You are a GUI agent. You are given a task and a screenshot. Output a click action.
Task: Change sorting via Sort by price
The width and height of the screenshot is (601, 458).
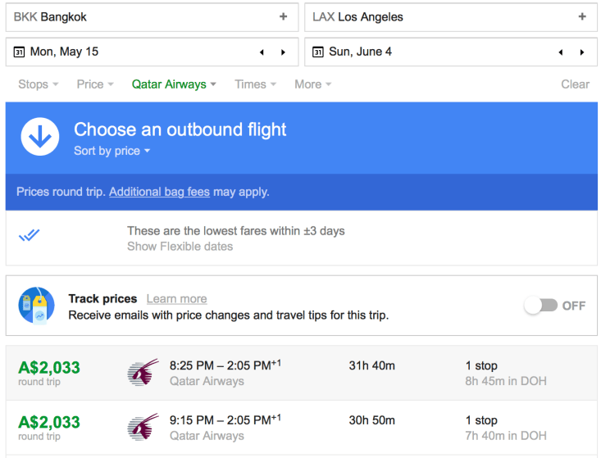point(112,151)
